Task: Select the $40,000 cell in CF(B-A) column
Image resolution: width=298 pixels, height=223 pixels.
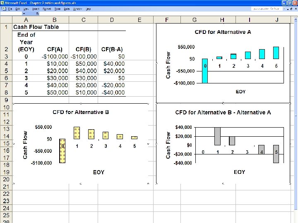Action: [112, 64]
